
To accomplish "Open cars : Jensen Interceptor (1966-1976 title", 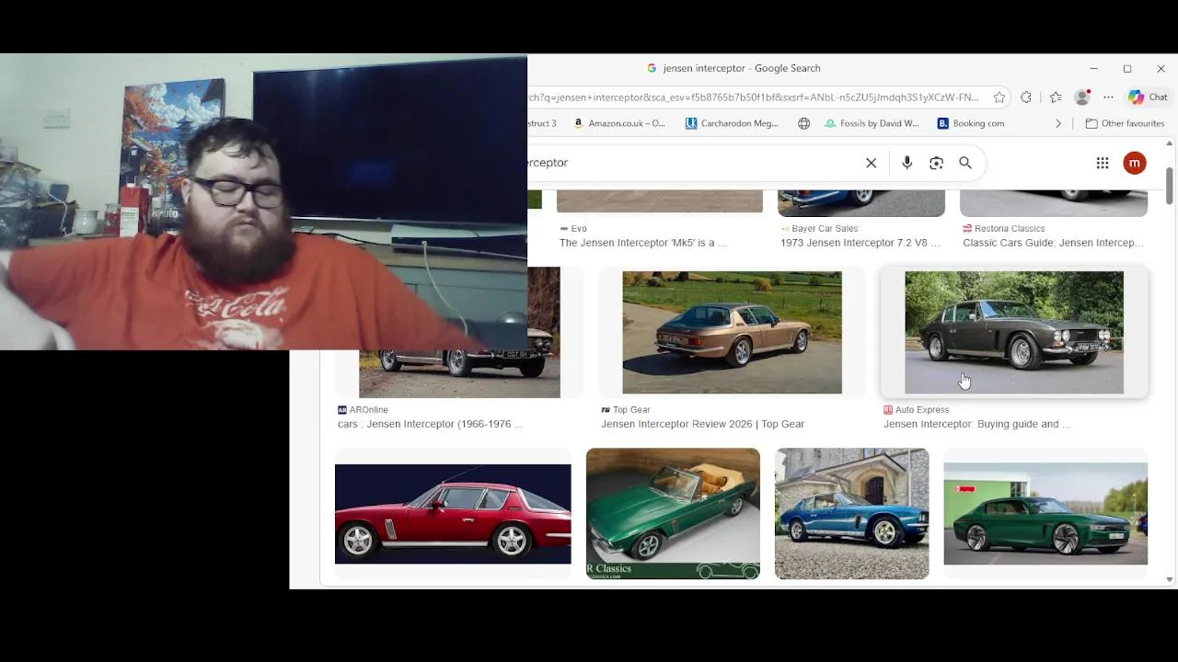I will click(430, 424).
